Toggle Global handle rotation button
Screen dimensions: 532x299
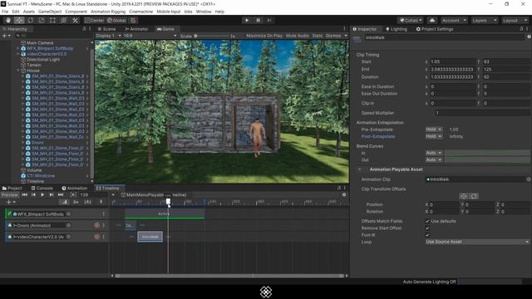pos(117,20)
